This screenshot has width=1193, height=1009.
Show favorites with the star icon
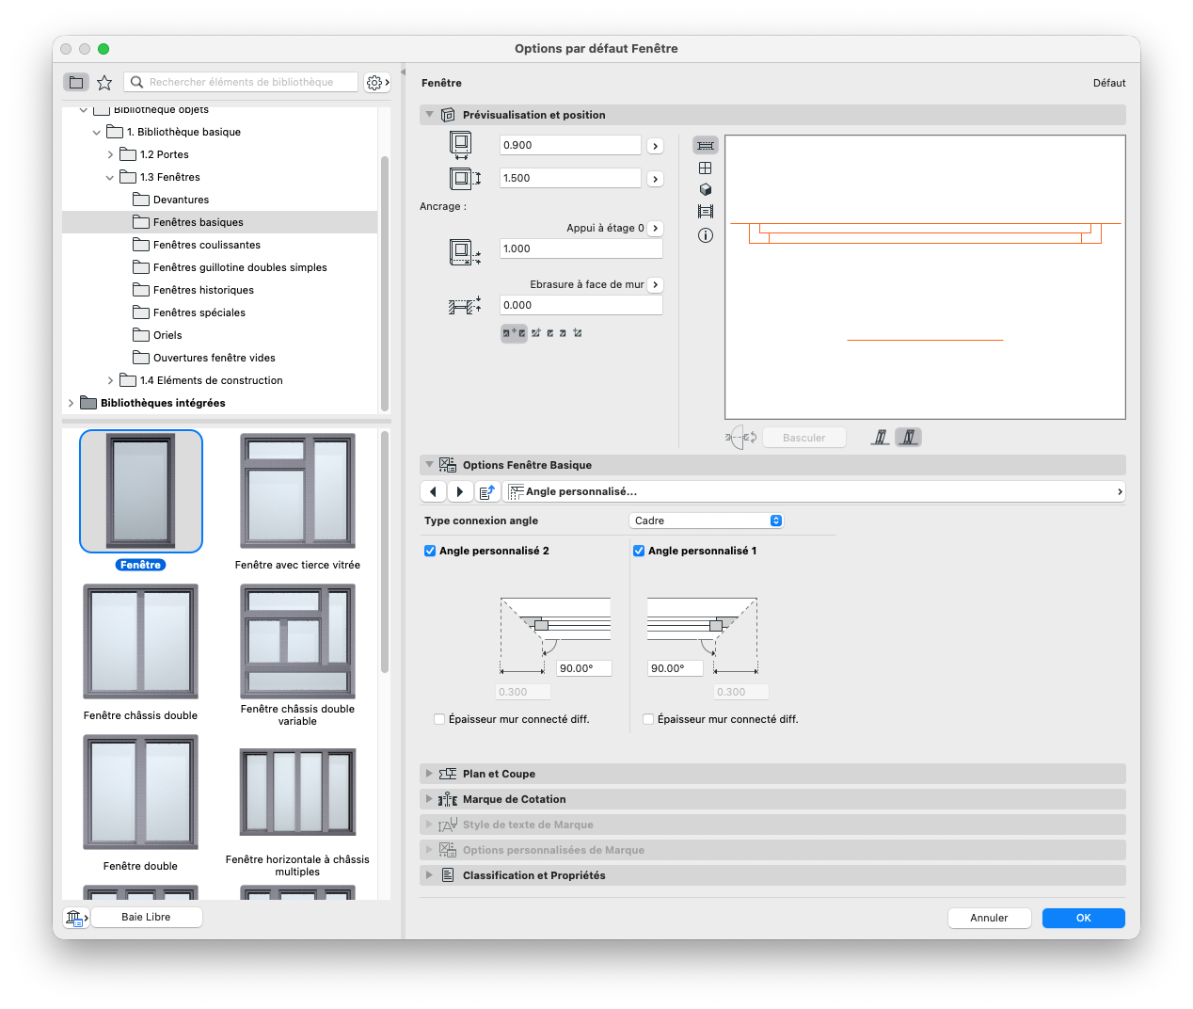104,83
